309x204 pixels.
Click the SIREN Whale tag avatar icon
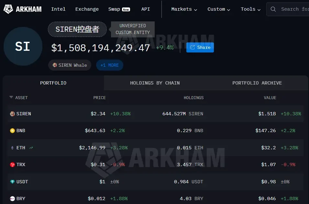click(x=55, y=65)
